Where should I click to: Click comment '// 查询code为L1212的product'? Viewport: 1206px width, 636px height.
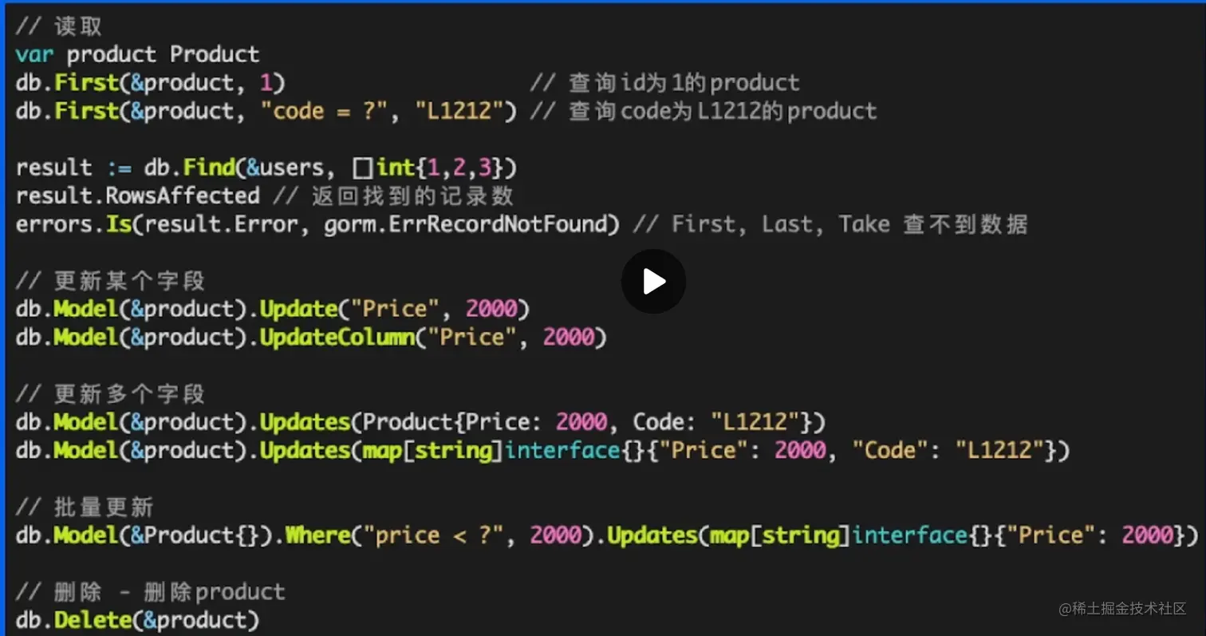coord(703,110)
